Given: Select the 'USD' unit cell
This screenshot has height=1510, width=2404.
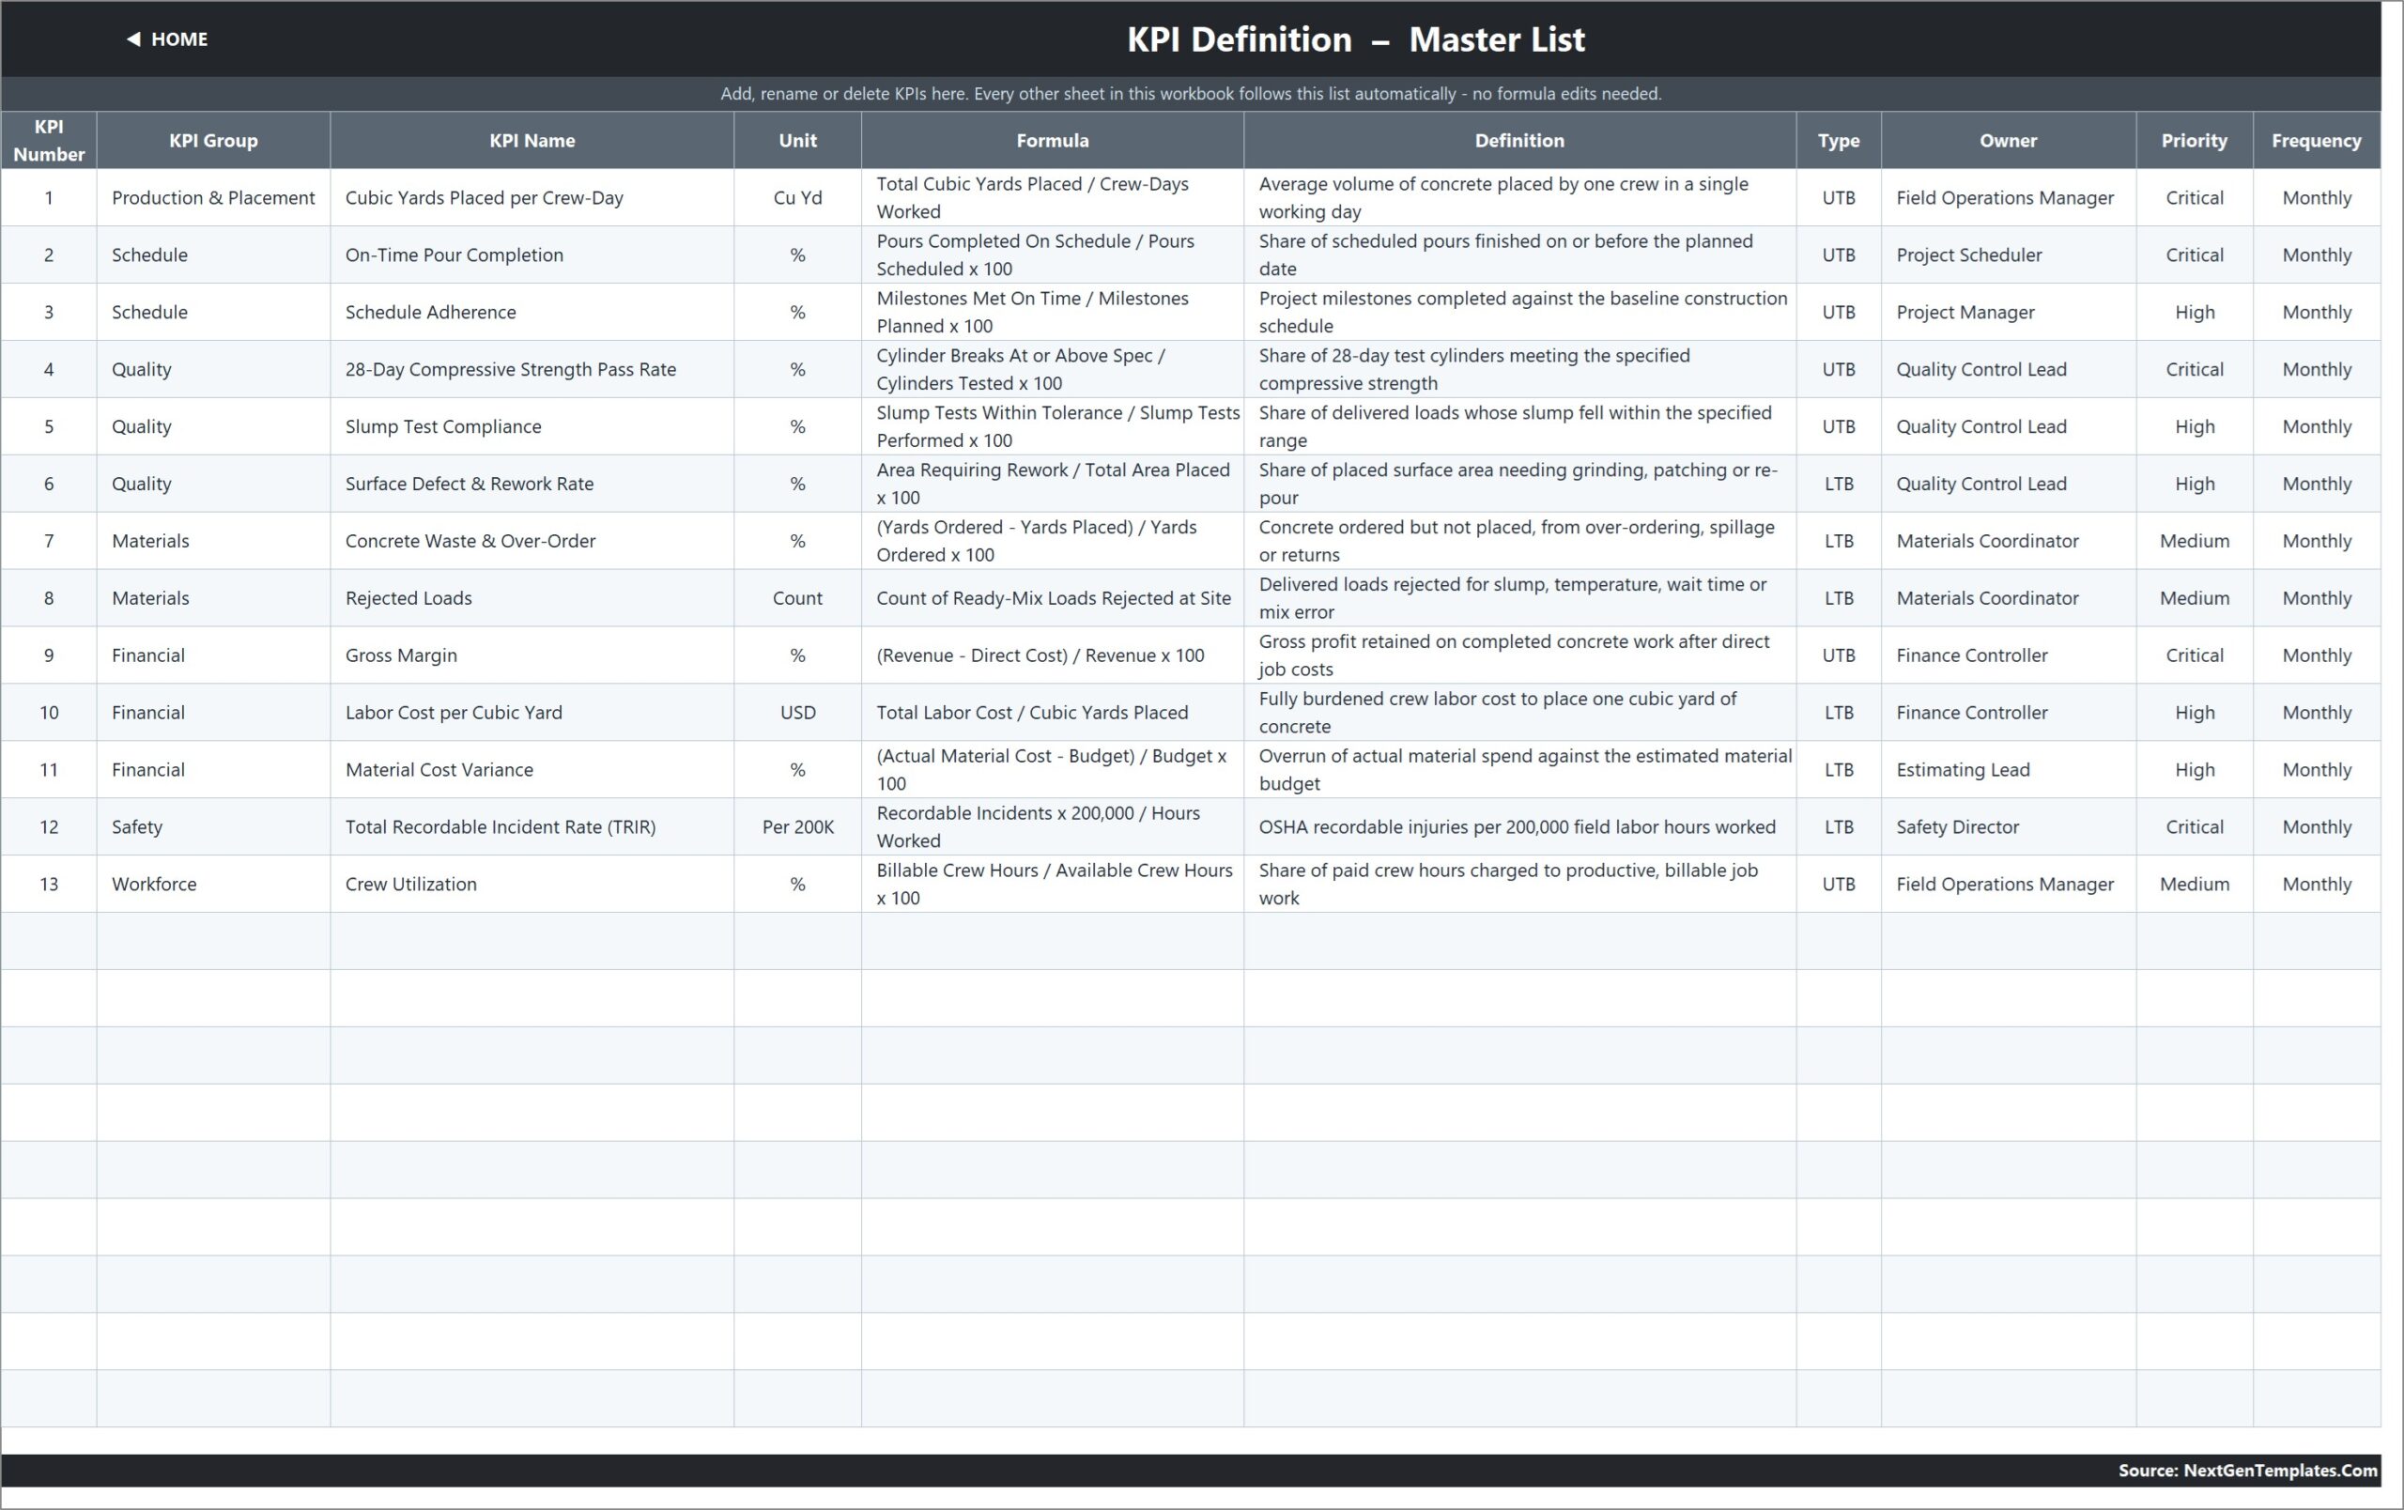Looking at the screenshot, I should (797, 712).
